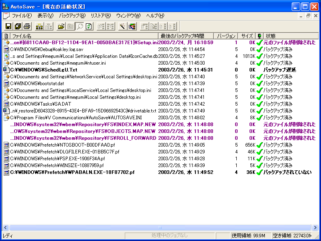The height and width of the screenshot is (241, 321).
Task: Select the LocalService desktop.ini file name
Action: coord(81,90)
